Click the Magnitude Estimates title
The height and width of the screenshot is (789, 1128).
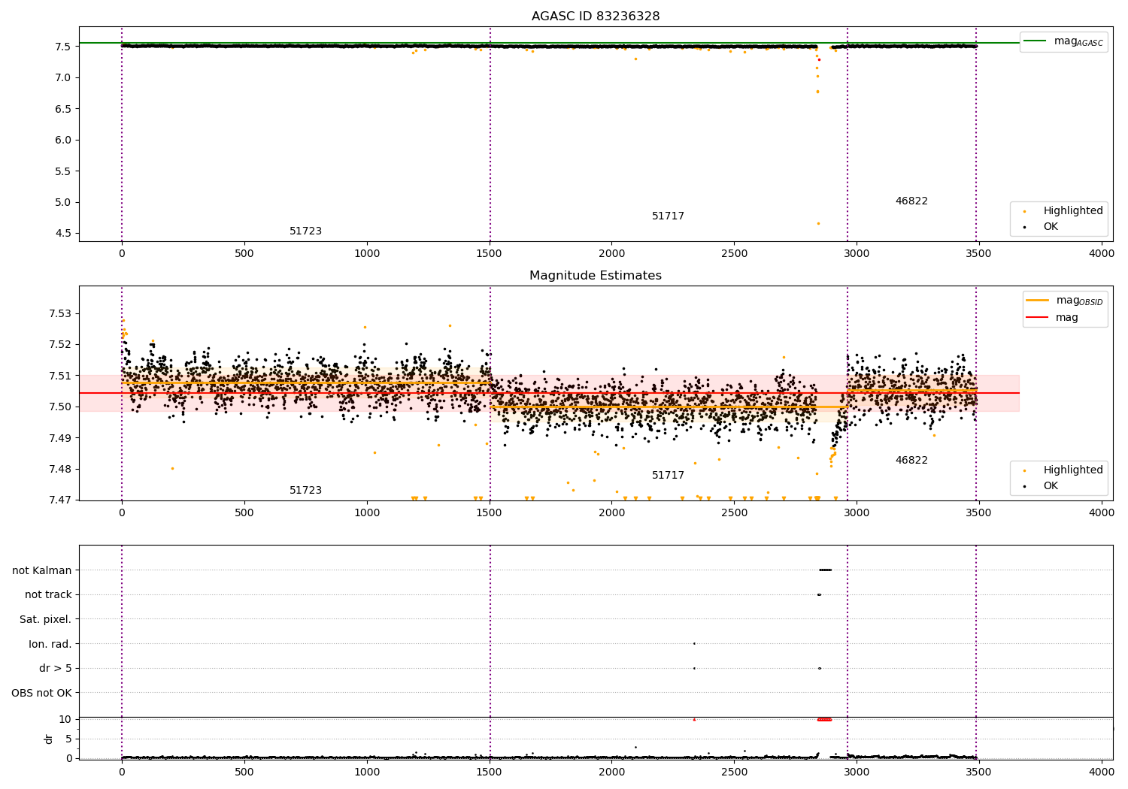click(x=595, y=276)
